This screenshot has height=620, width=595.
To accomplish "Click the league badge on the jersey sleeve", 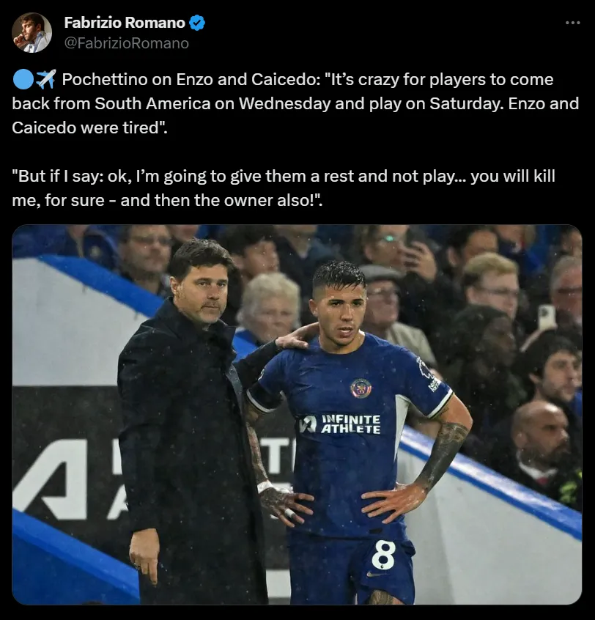I will [426, 369].
